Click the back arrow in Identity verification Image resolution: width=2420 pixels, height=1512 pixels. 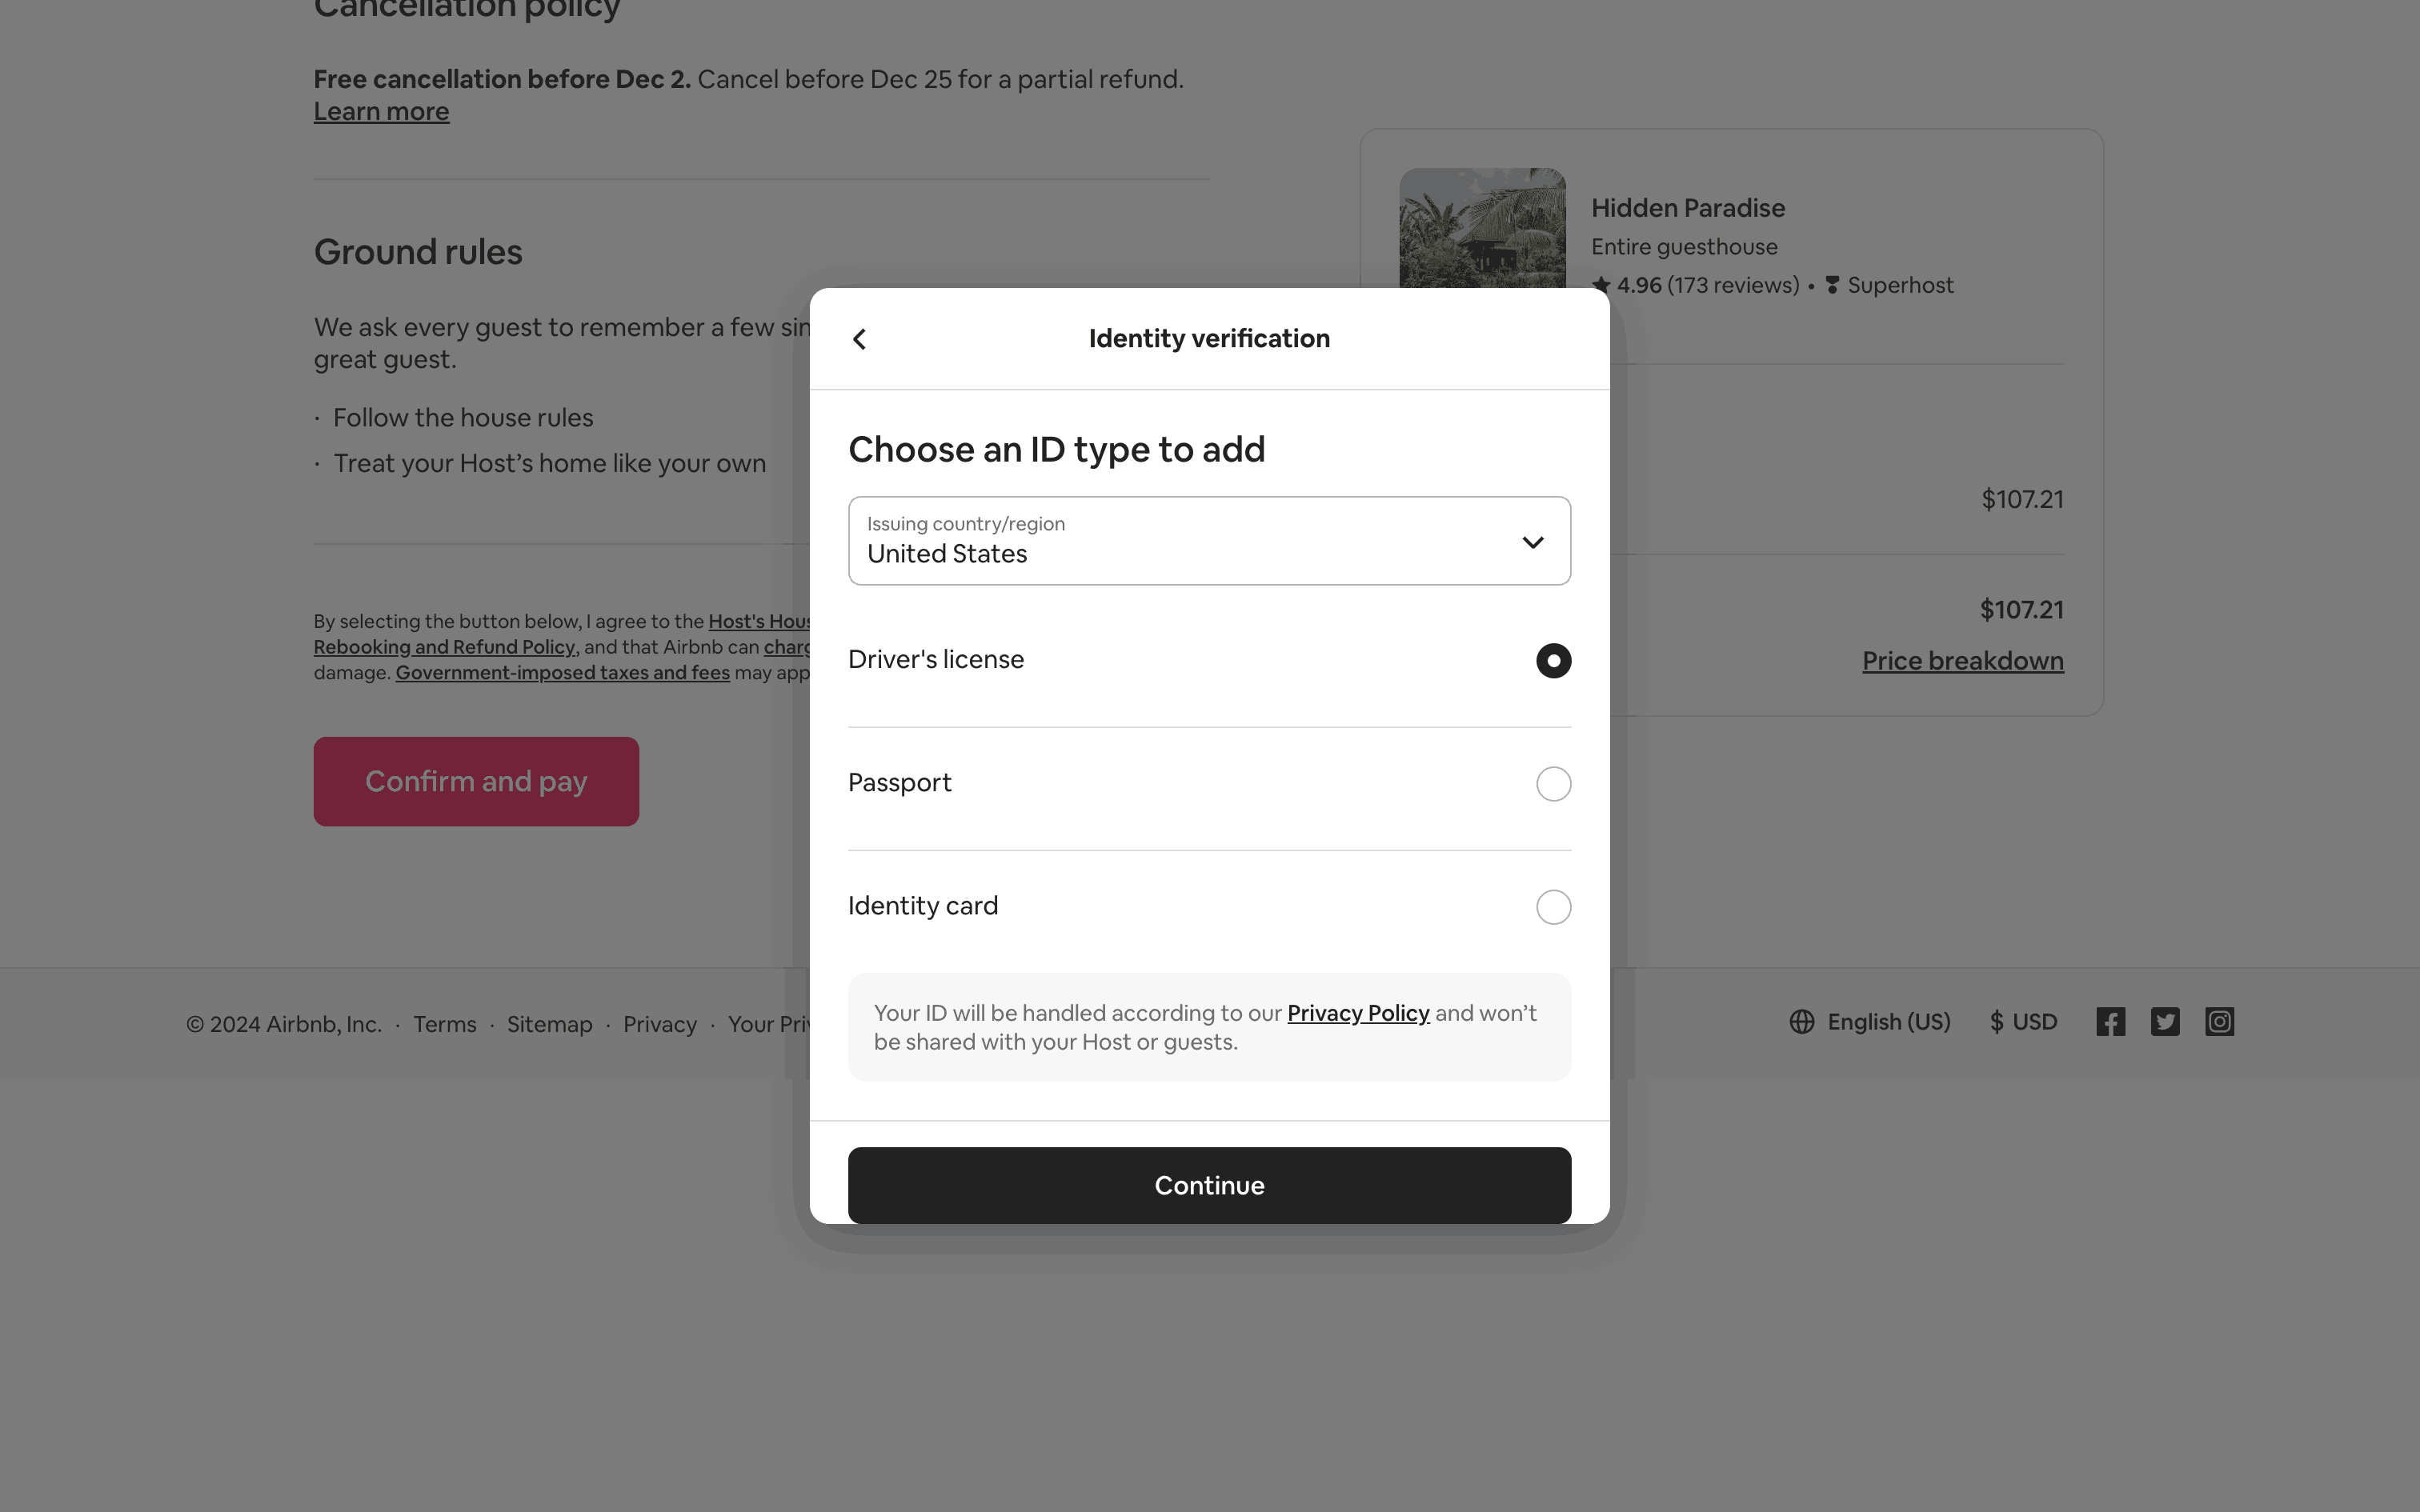click(859, 339)
